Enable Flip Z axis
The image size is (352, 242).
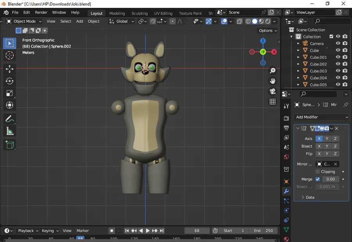[335, 154]
